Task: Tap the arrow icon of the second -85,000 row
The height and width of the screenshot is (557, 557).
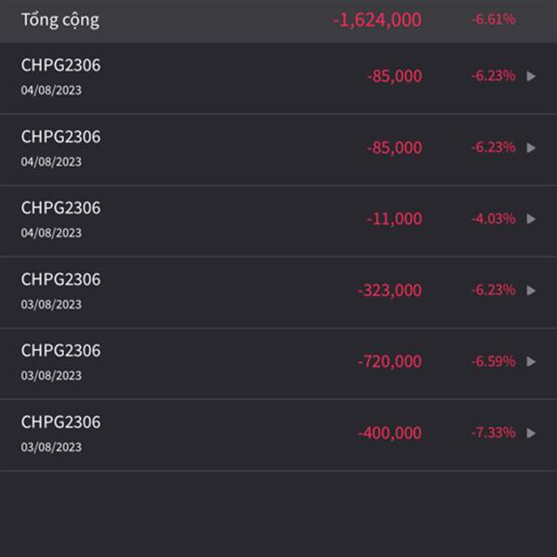Action: click(531, 148)
